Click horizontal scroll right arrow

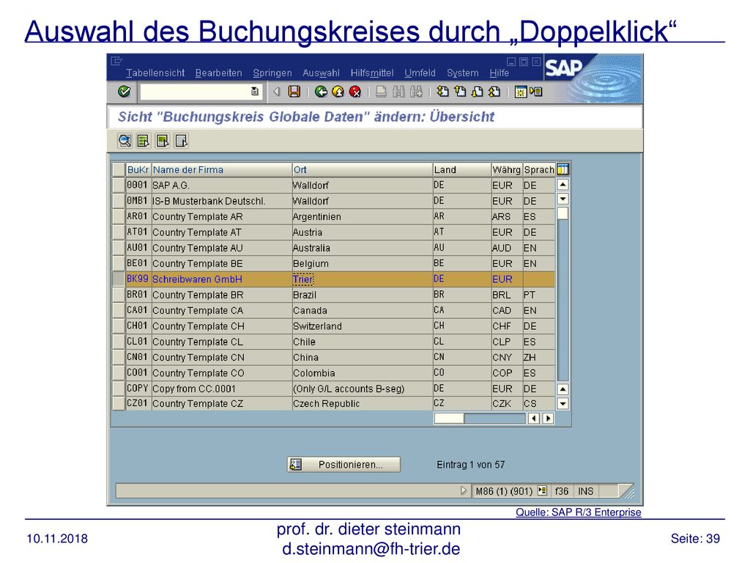click(x=548, y=419)
